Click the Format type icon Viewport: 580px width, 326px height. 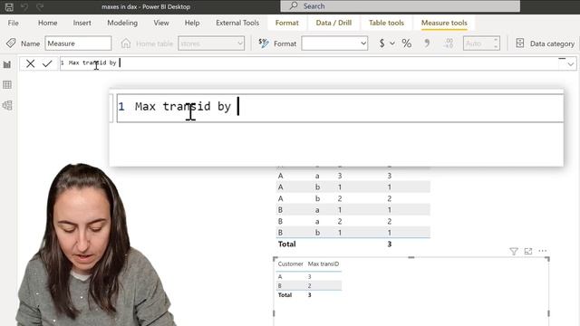(x=264, y=43)
